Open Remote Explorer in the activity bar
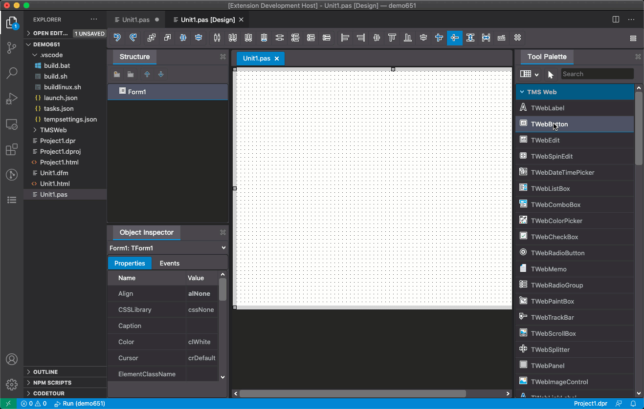644x409 pixels. click(12, 124)
